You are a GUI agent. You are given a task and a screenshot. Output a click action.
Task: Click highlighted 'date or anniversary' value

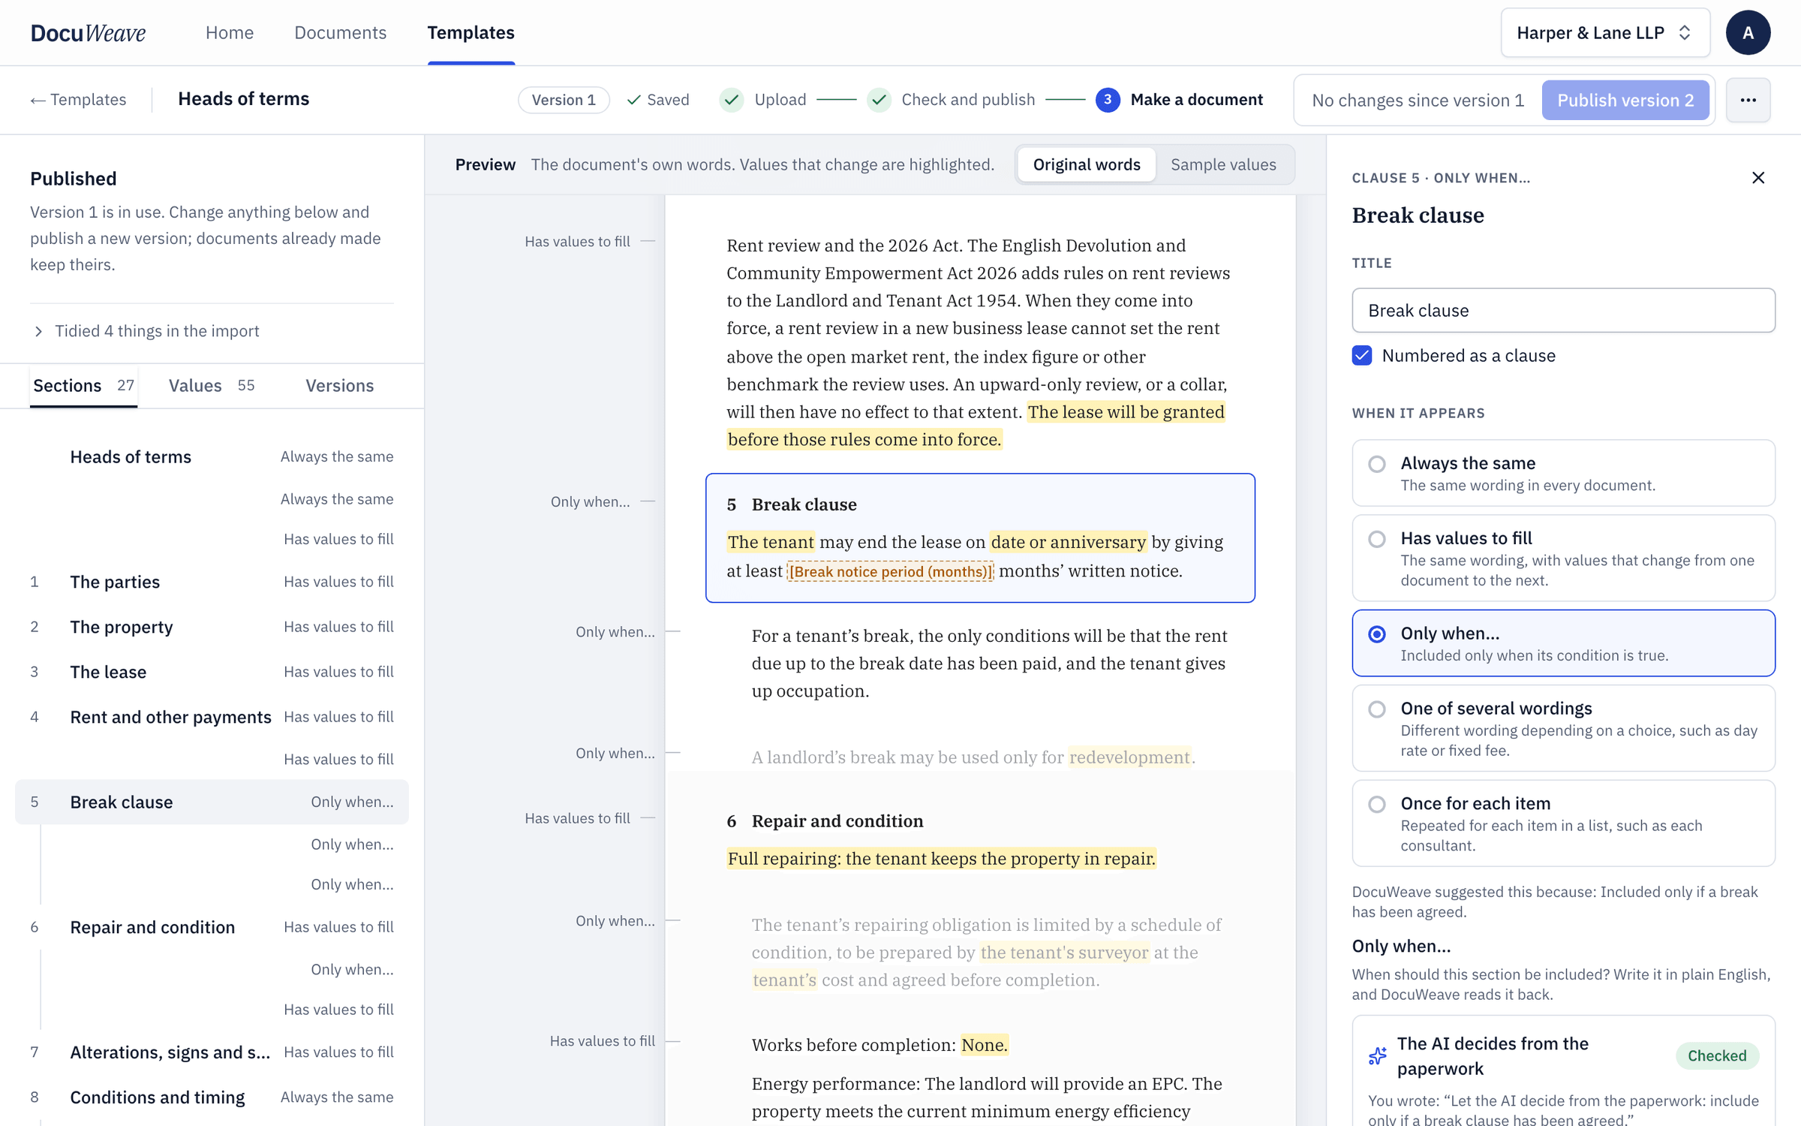(x=1068, y=542)
